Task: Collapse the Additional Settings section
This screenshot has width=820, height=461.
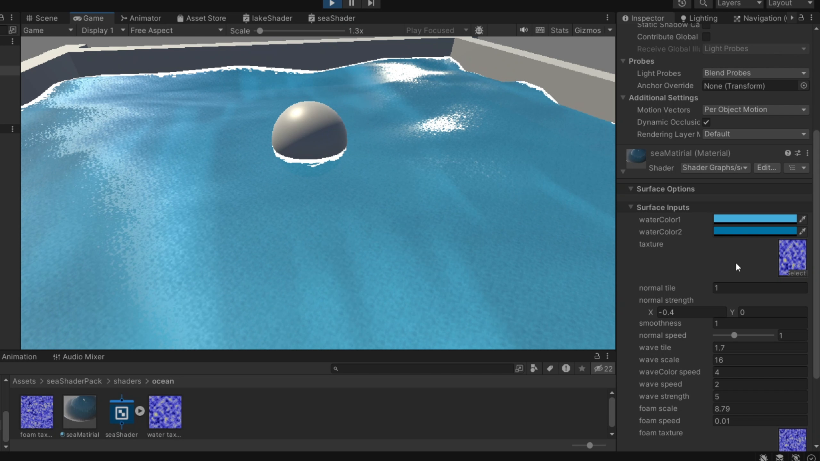Action: [x=623, y=97]
